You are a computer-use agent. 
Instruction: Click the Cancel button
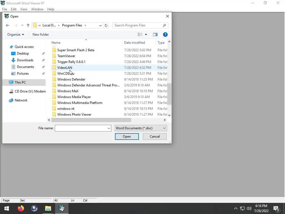click(155, 137)
